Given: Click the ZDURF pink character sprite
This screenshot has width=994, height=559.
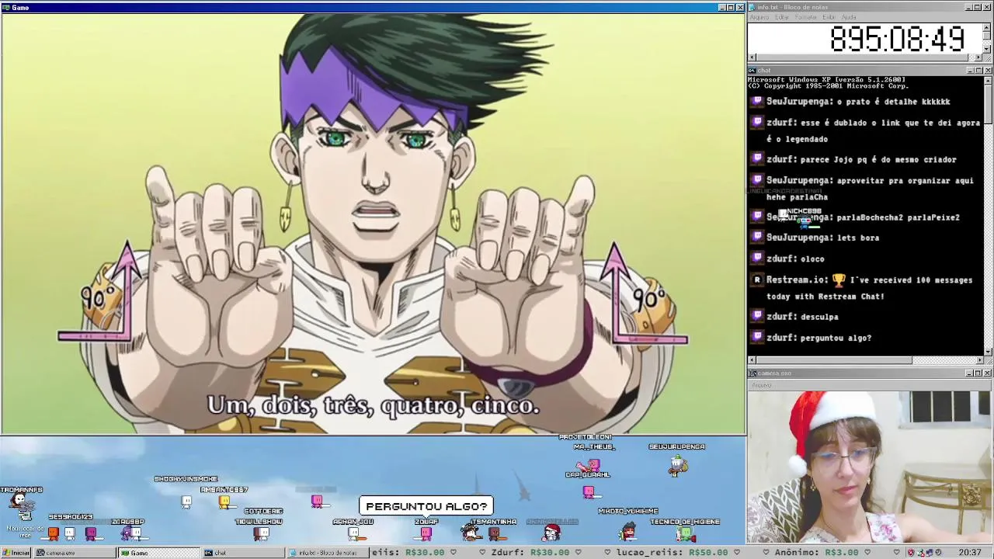Looking at the screenshot, I should (426, 533).
